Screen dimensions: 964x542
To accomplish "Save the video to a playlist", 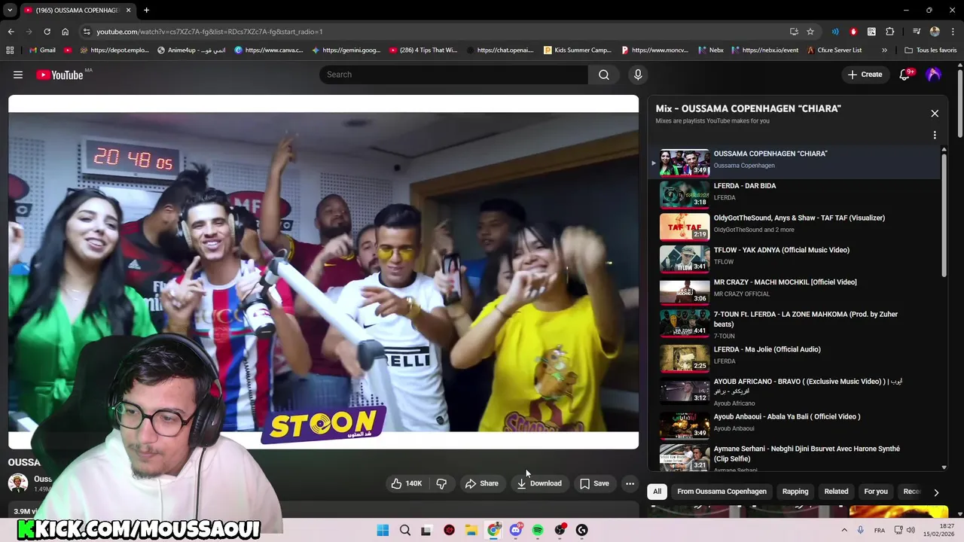I will (x=594, y=483).
